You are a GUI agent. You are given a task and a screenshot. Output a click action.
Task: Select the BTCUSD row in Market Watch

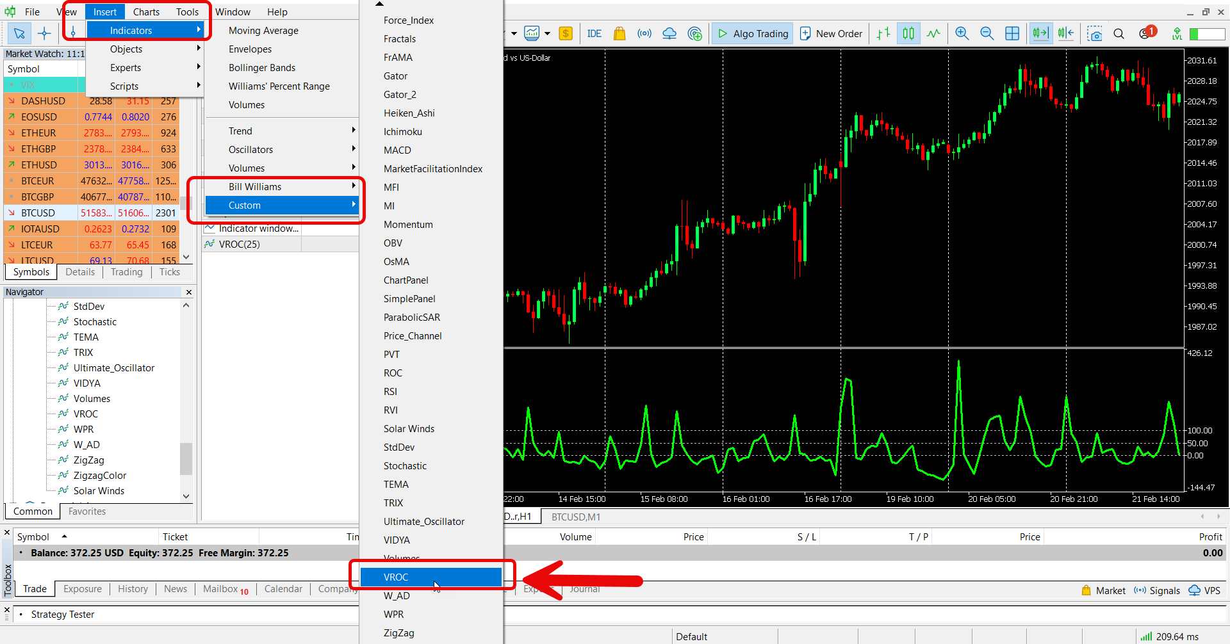coord(38,213)
